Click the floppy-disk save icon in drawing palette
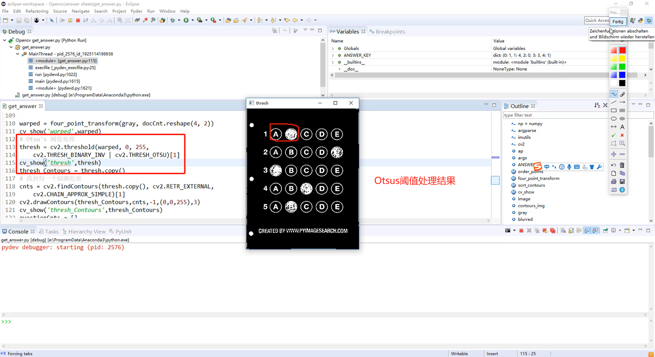The height and width of the screenshot is (357, 655). 622,182
